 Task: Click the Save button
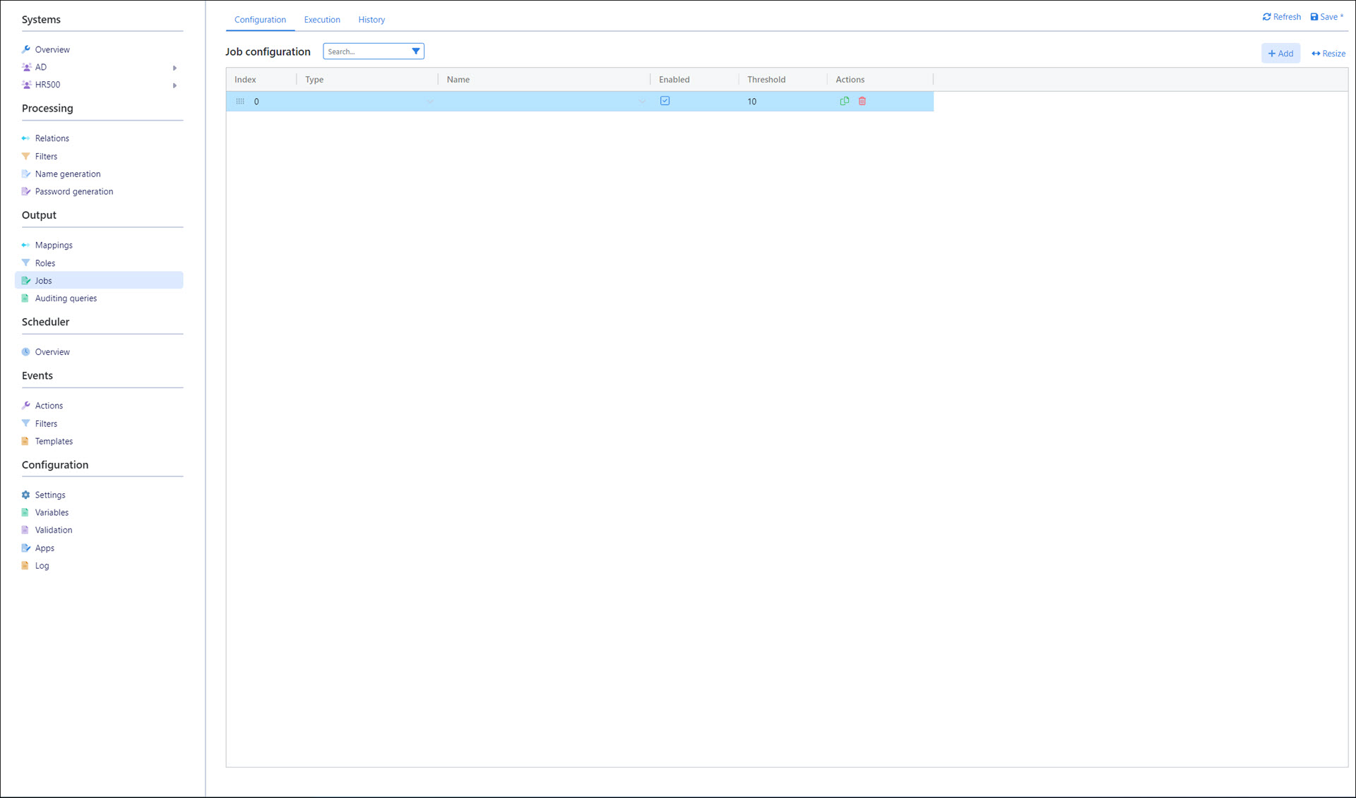click(1326, 17)
